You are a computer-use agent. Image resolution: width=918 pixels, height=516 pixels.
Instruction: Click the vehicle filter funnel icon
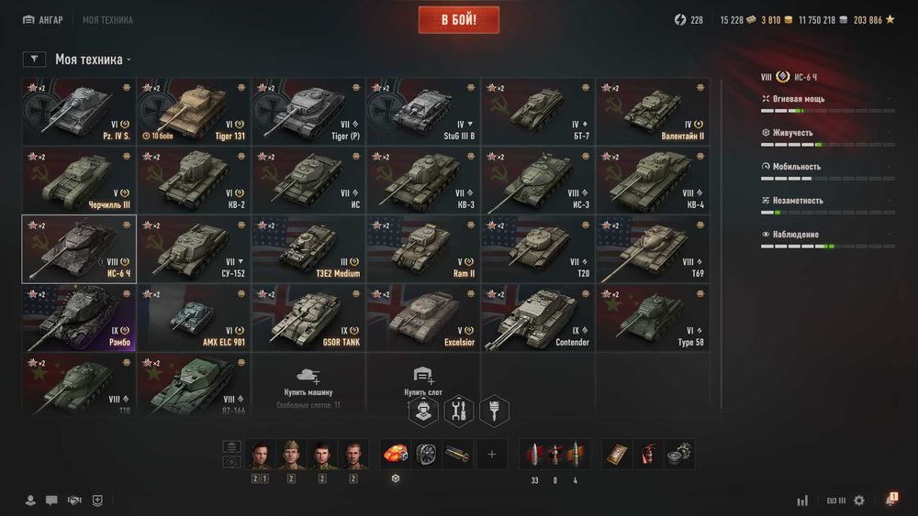point(34,59)
